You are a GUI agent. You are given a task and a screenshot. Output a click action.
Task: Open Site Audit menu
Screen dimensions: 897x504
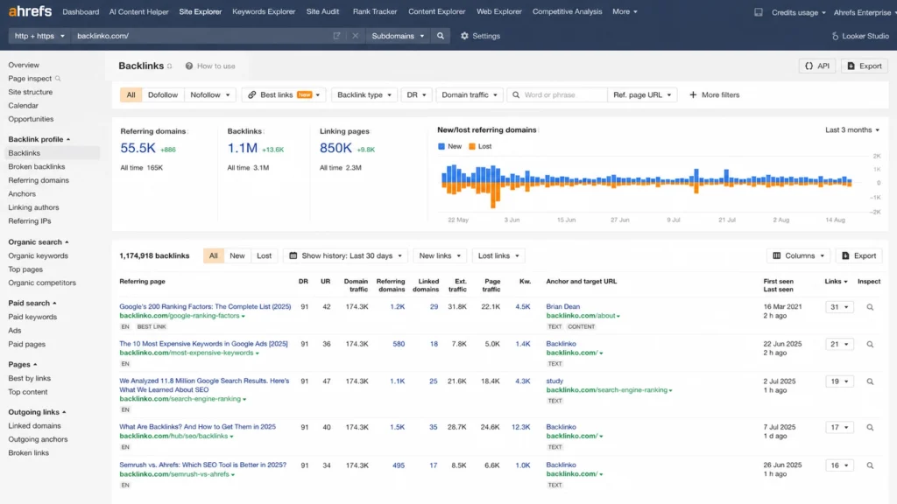[322, 11]
